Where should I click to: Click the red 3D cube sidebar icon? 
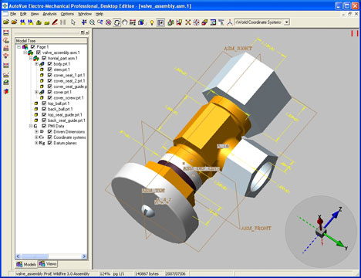click(x=6, y=91)
